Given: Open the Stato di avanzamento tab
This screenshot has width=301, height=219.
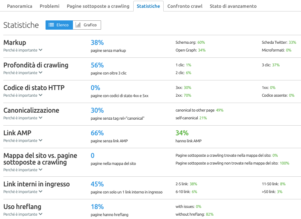Looking at the screenshot, I should pos(233,6).
